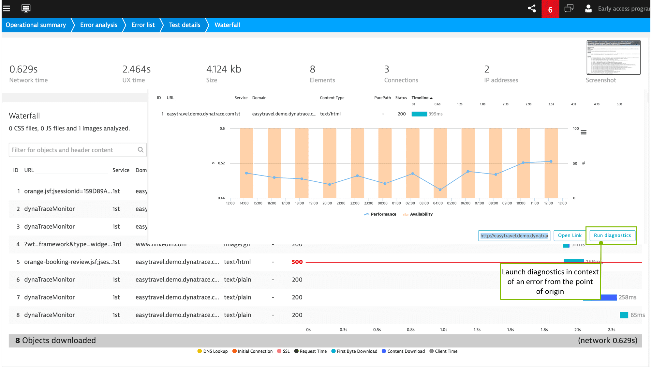The image size is (652, 367).
Task: Click the filter objects and header content field
Action: (78, 150)
